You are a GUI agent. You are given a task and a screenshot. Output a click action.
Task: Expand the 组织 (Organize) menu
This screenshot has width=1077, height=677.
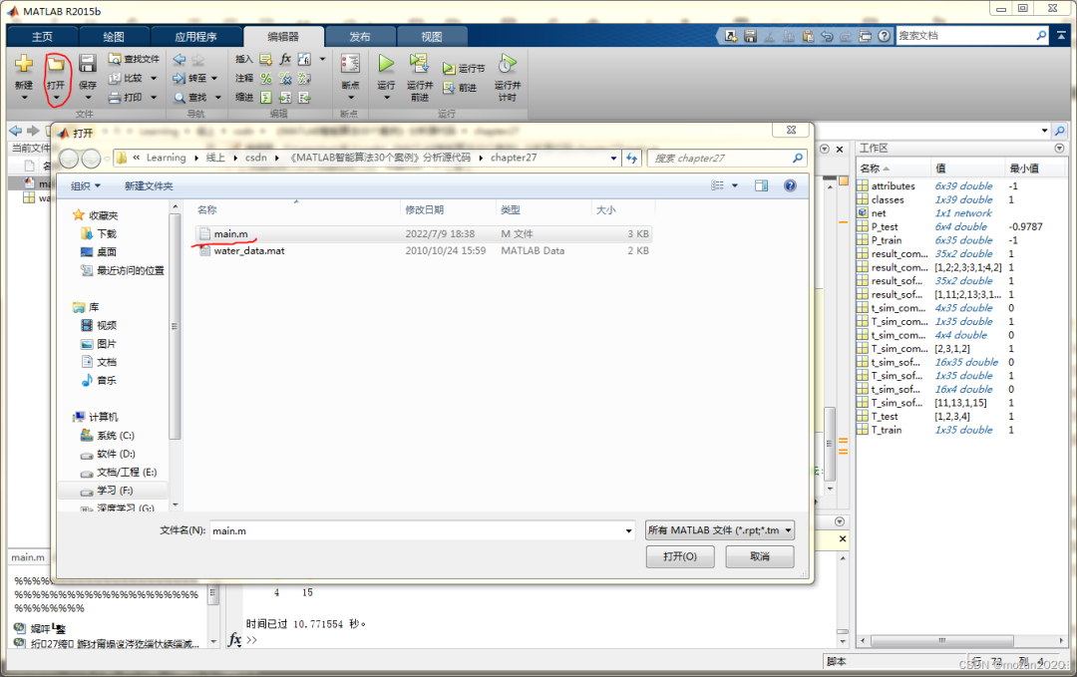coord(86,186)
